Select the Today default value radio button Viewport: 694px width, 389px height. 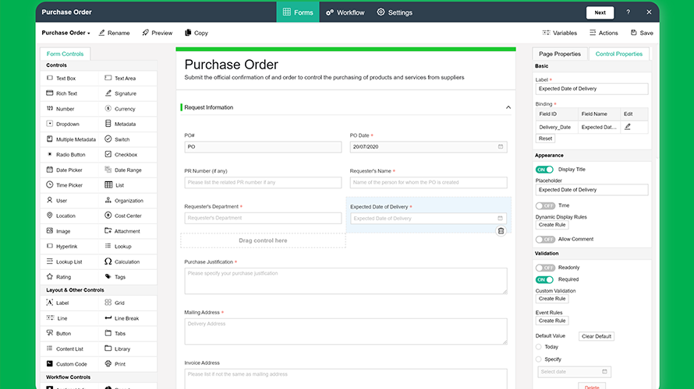[x=539, y=347]
